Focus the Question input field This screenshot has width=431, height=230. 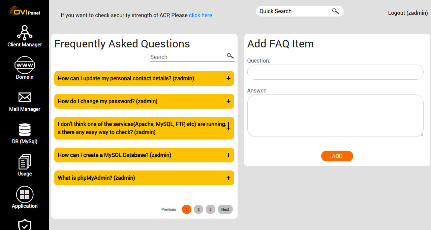(x=335, y=72)
